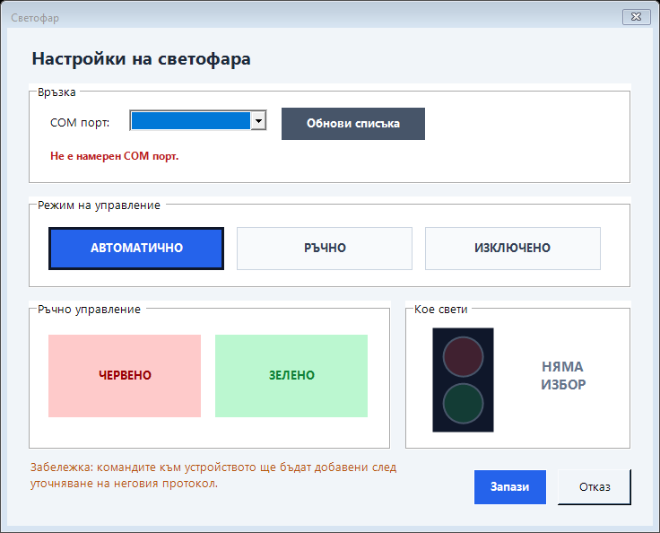Click the Светофар window title
Viewport: 660px width, 533px height.
35,18
